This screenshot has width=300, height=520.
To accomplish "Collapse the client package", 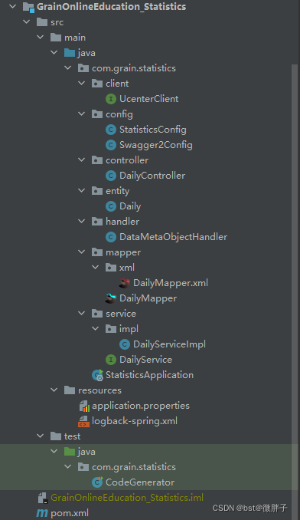I will point(81,84).
